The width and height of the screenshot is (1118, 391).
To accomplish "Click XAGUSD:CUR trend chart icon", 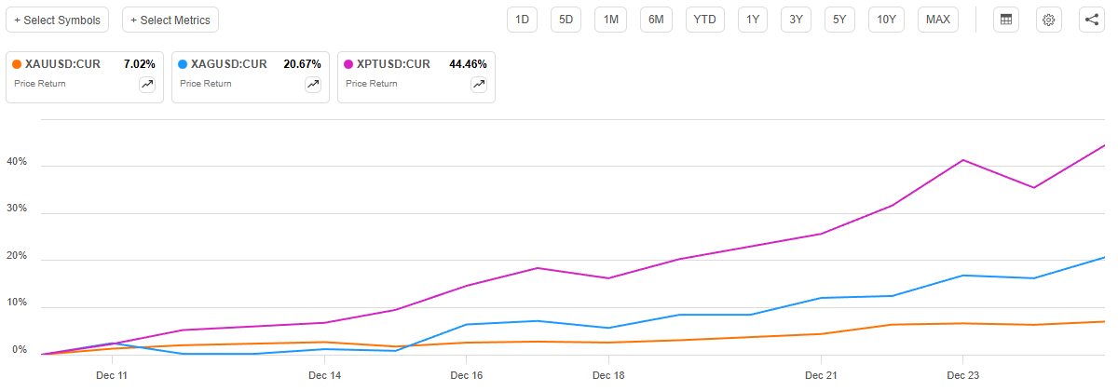I will tap(313, 84).
